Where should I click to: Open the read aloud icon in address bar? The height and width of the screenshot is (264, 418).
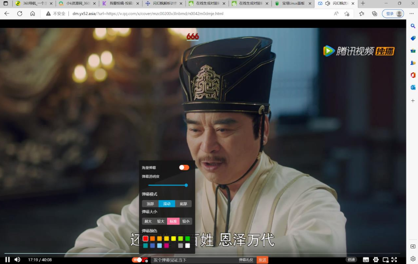point(336,14)
